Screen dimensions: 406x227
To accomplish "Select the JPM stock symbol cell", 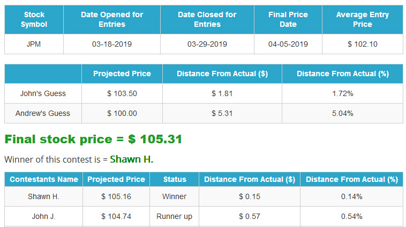I will point(34,44).
